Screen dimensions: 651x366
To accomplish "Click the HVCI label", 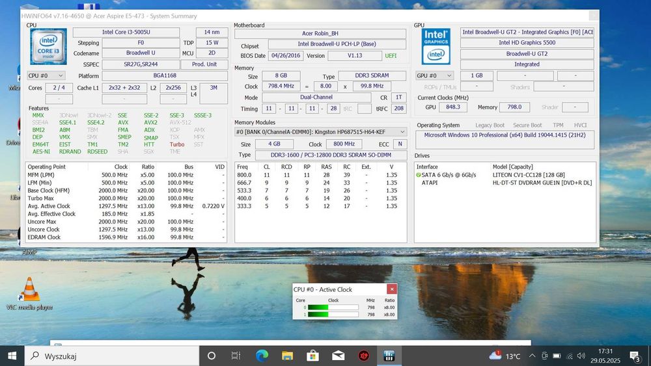I will (x=580, y=125).
